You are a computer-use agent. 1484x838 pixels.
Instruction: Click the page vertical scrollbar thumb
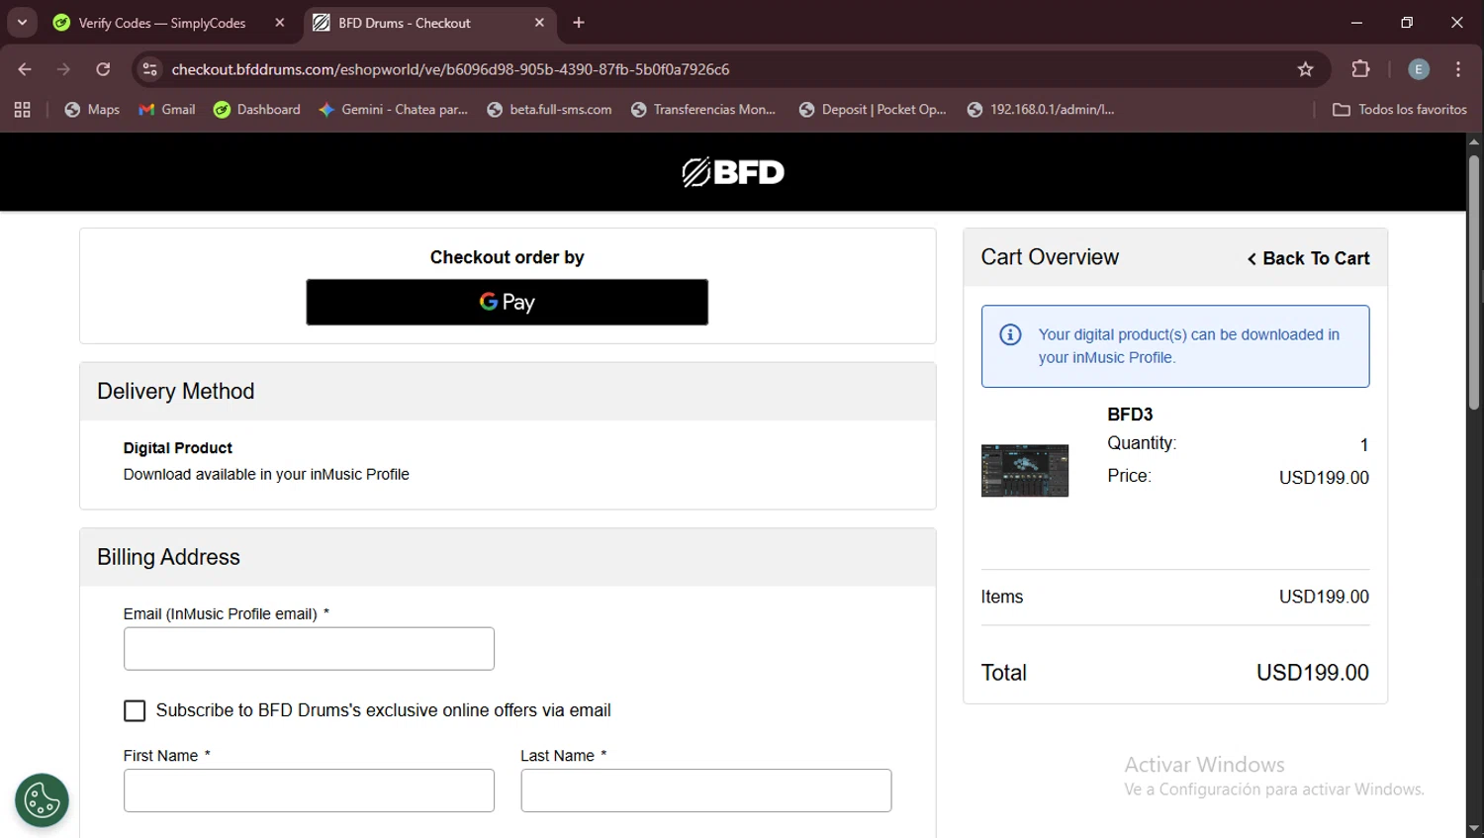[x=1474, y=282]
